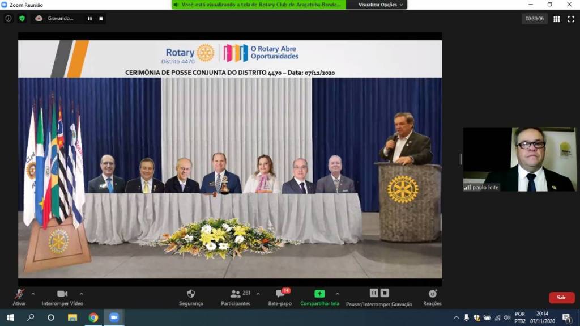Open Chrome from the Windows taskbar

click(93, 317)
